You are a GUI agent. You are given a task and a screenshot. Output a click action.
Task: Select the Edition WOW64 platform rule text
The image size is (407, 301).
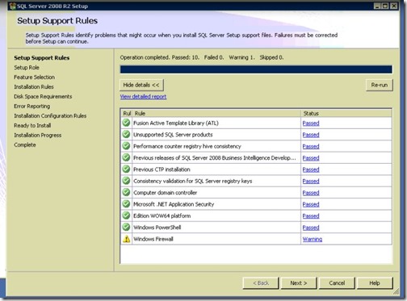click(x=162, y=216)
